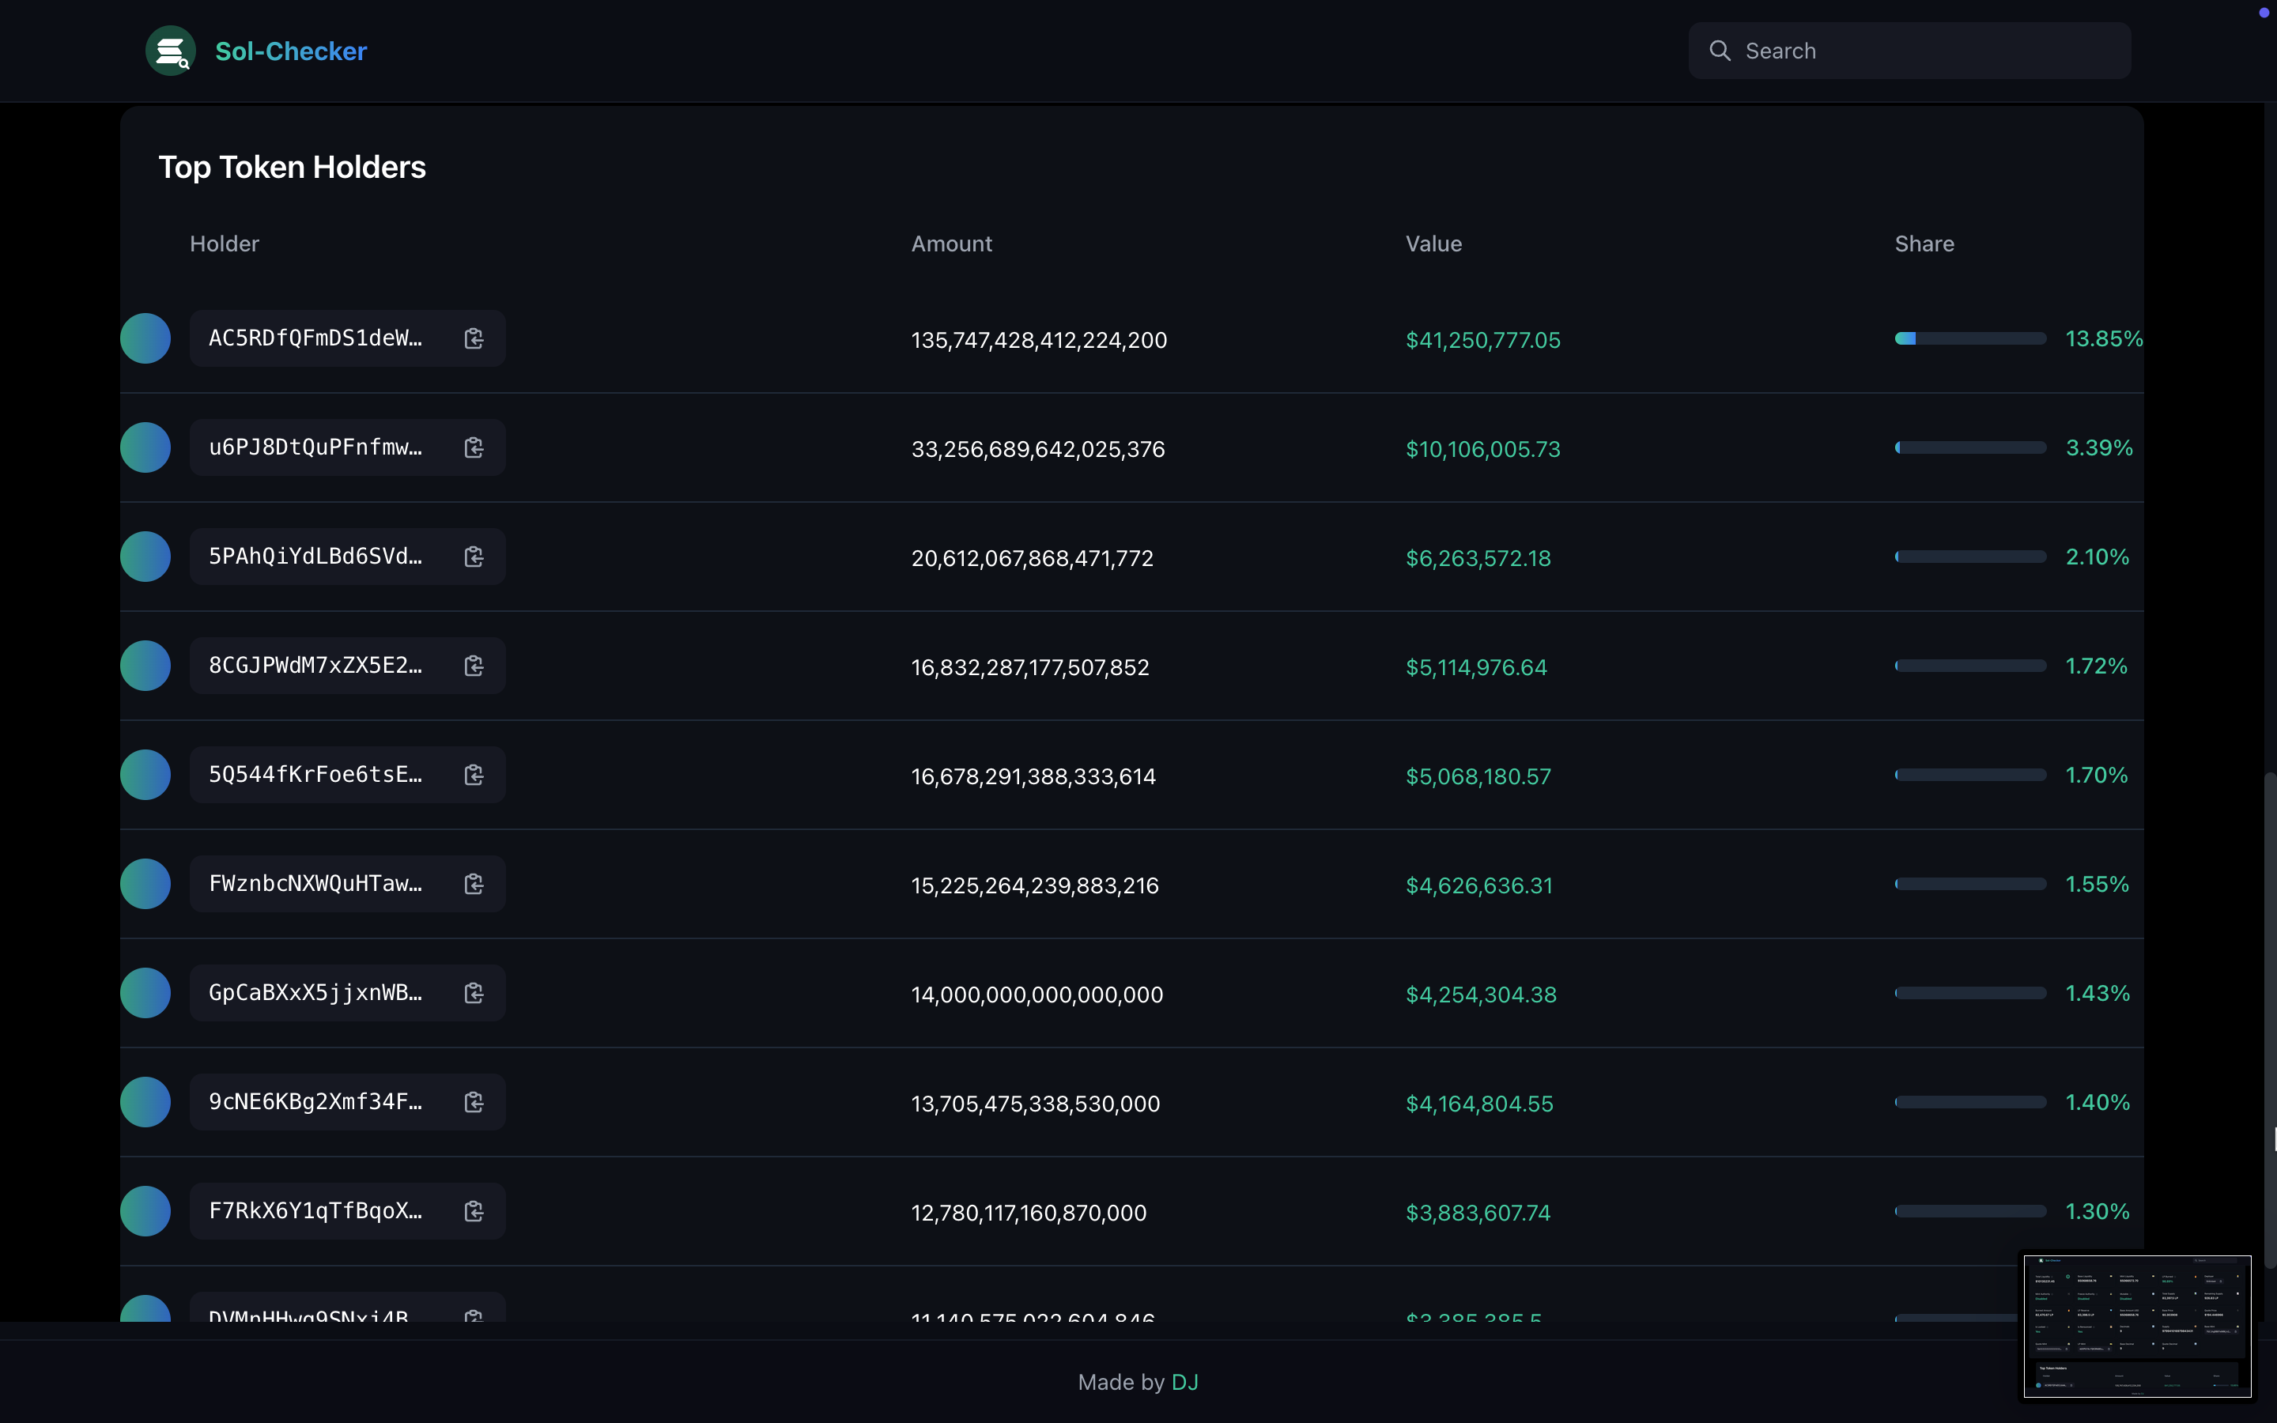Copy the 8CGJPWdM7xZX5E2 holder address
The image size is (2277, 1423).
474,666
